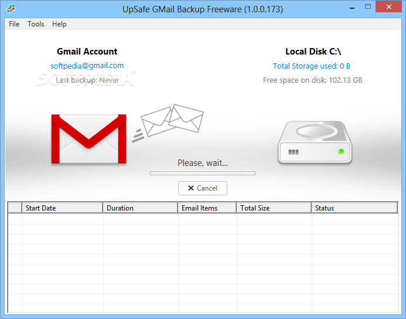Screen dimensions: 406x319
Task: Sort by Total Size column header
Action: pos(274,208)
